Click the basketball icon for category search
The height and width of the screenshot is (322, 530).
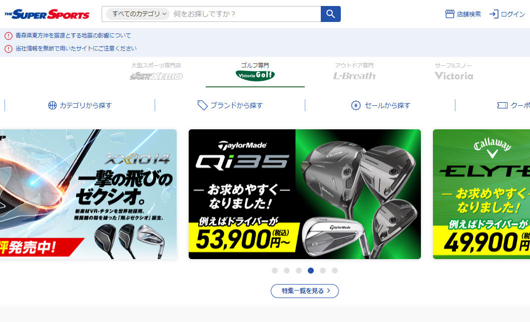[52, 105]
